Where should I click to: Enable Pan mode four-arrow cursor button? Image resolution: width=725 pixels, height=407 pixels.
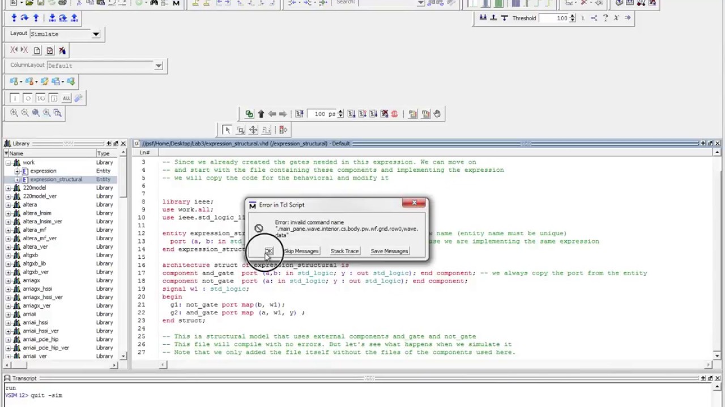click(x=254, y=130)
